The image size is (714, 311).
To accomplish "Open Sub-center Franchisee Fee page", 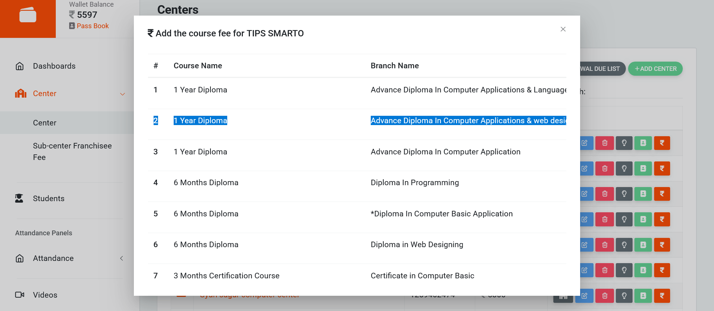I will tap(72, 151).
